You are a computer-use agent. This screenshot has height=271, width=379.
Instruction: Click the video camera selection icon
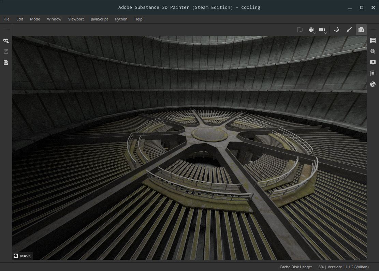coord(322,29)
